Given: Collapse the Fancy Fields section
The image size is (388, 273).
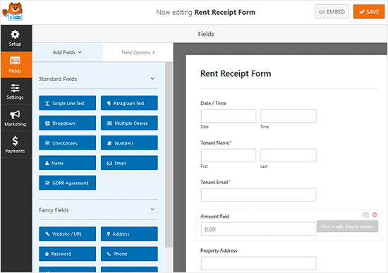Looking at the screenshot, I should coord(152,210).
